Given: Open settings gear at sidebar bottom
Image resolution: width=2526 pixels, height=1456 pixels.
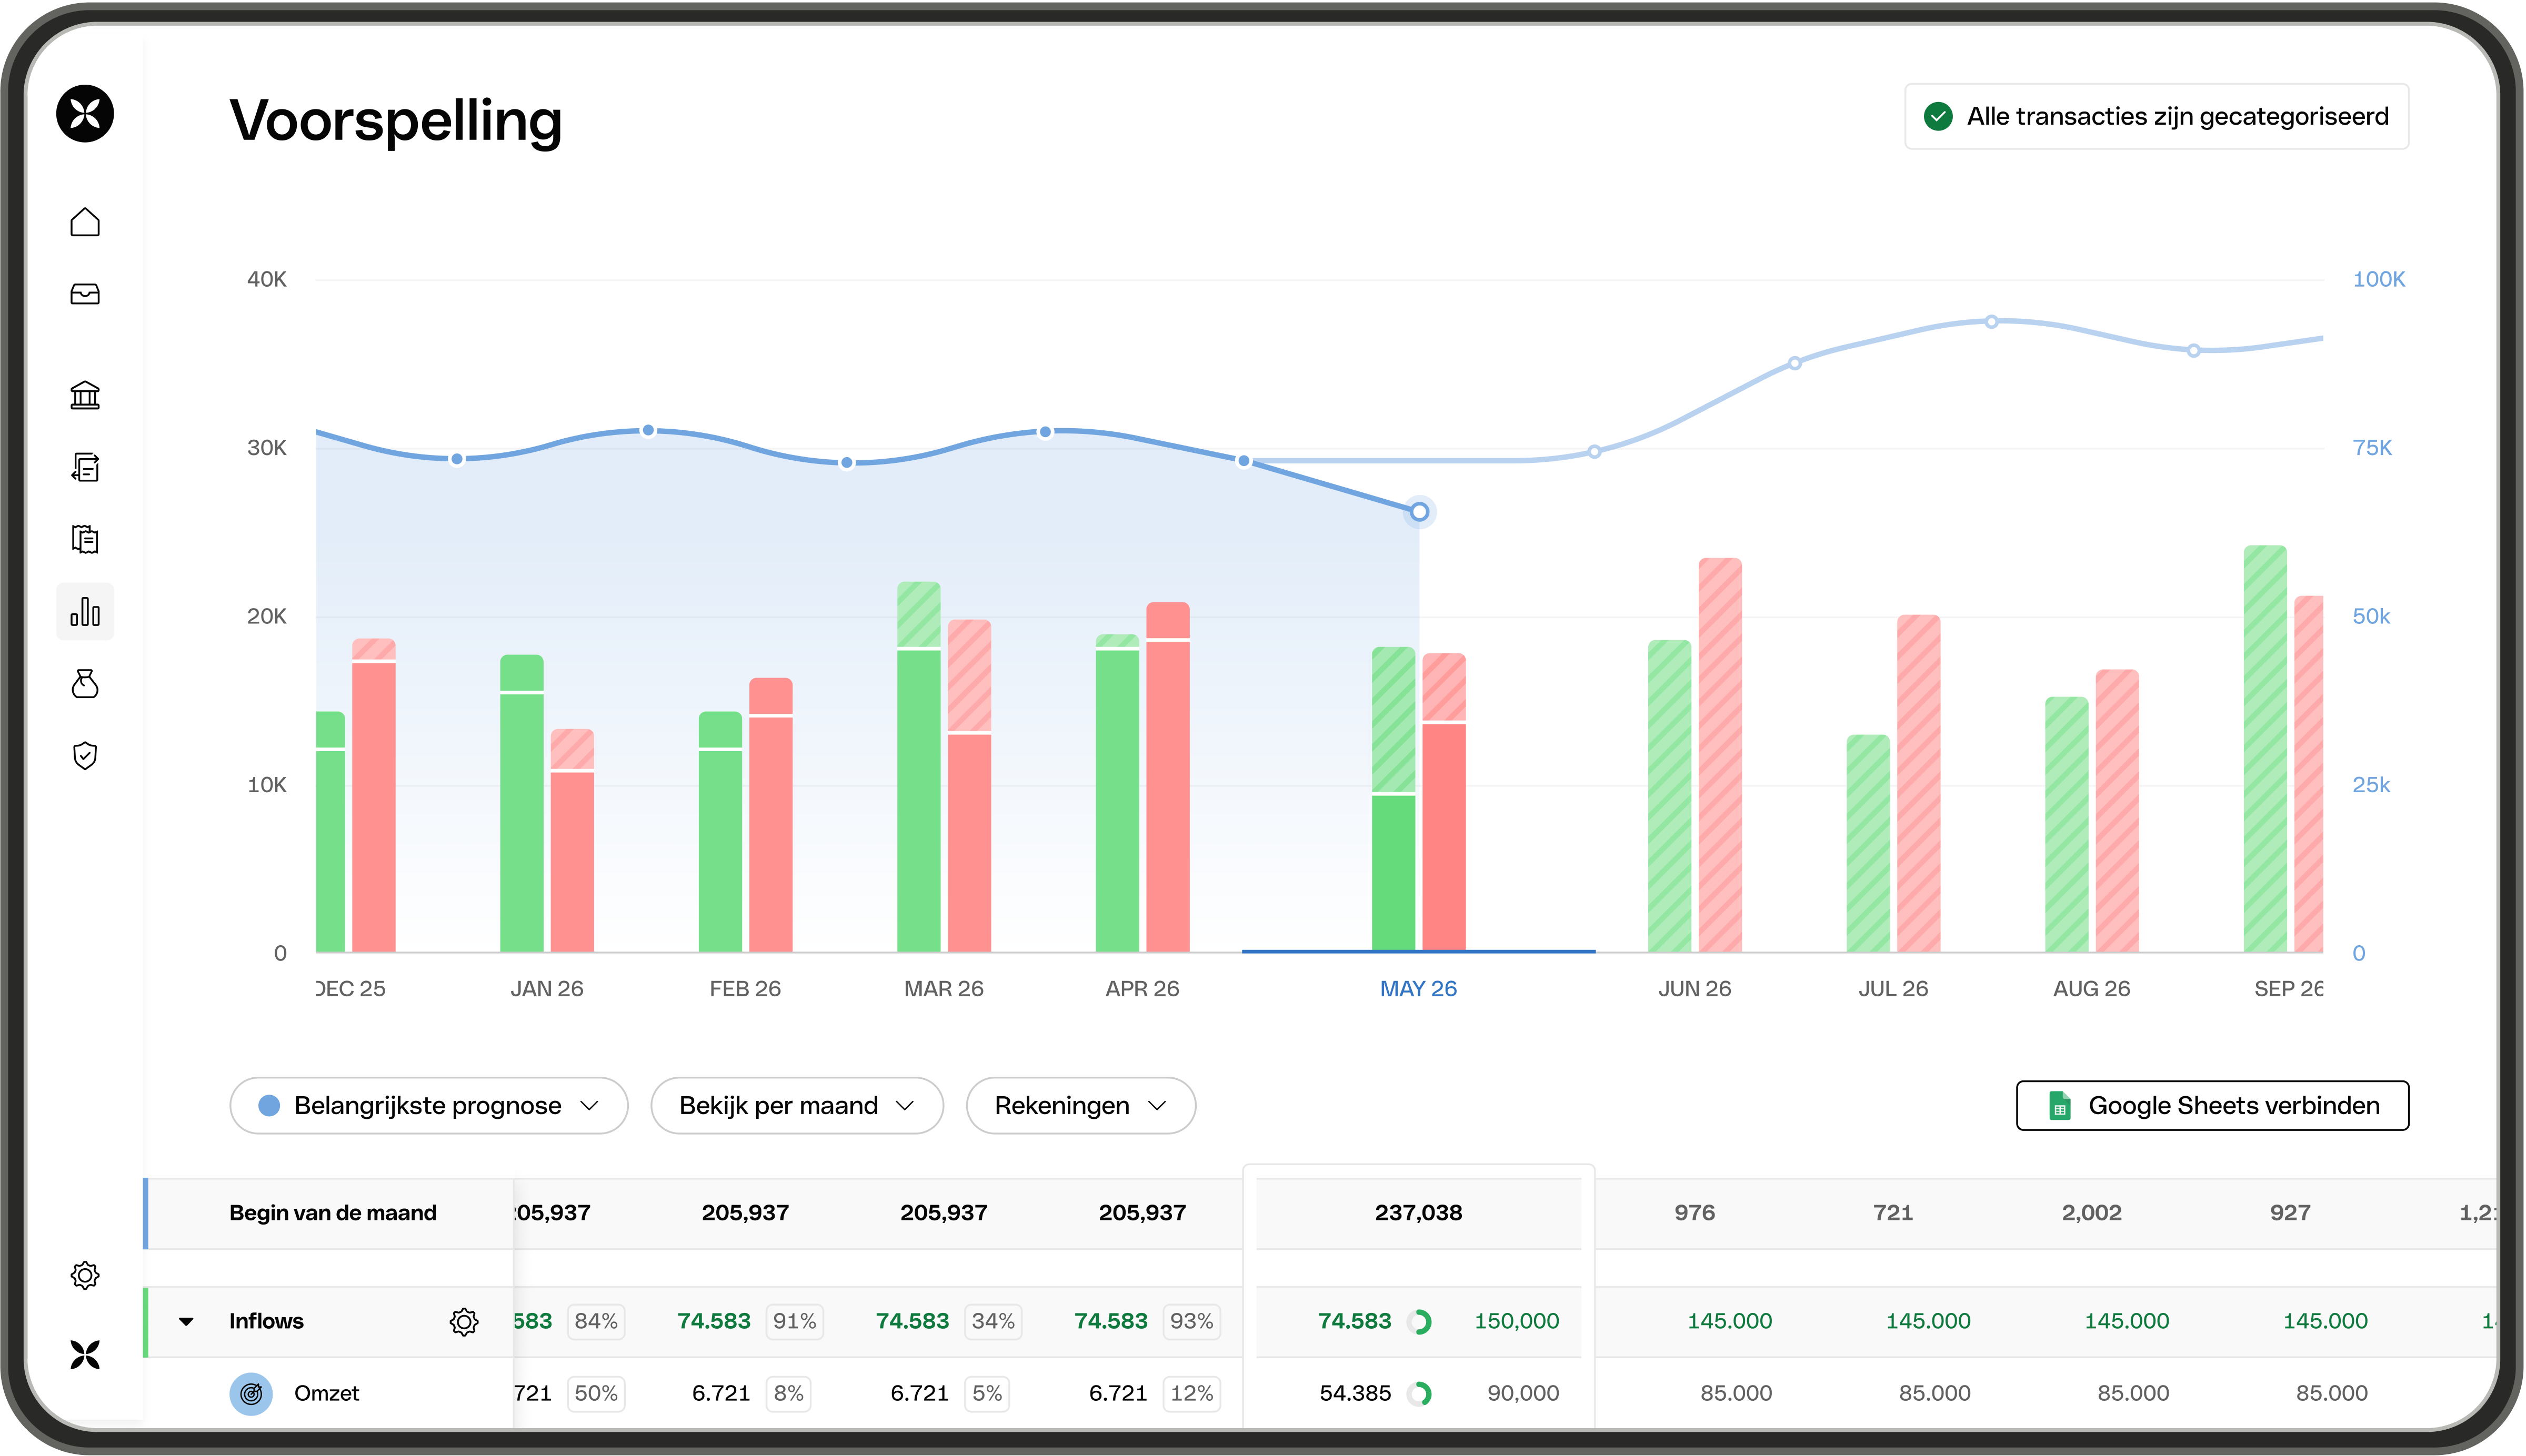Looking at the screenshot, I should pyautogui.click(x=85, y=1275).
